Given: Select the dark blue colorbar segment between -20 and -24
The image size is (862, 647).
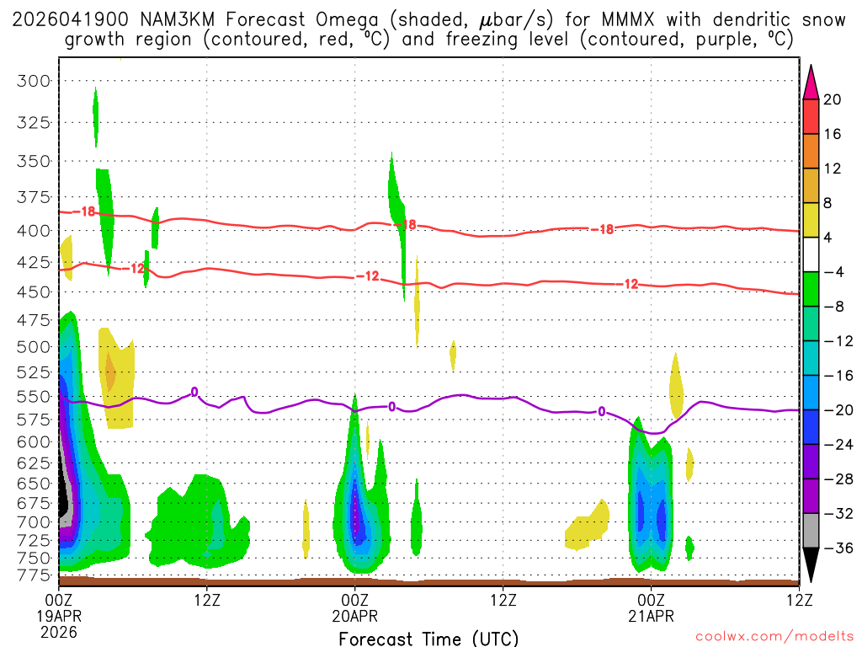Looking at the screenshot, I should (x=811, y=427).
